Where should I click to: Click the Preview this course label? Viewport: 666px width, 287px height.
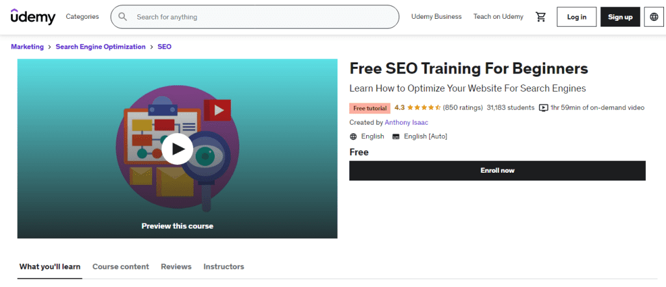pos(178,226)
